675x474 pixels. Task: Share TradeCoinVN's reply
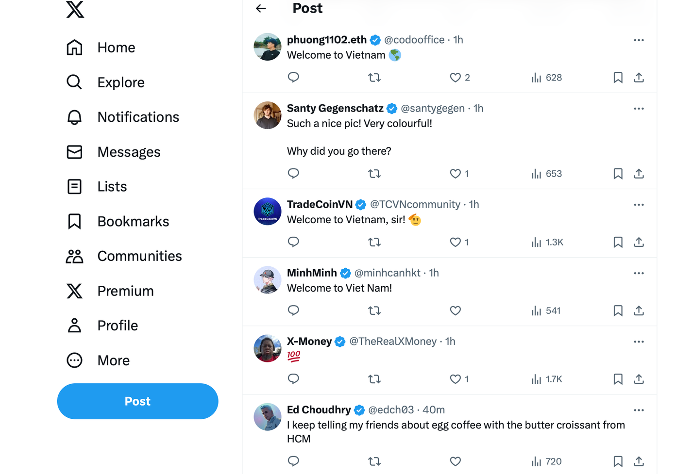point(639,242)
